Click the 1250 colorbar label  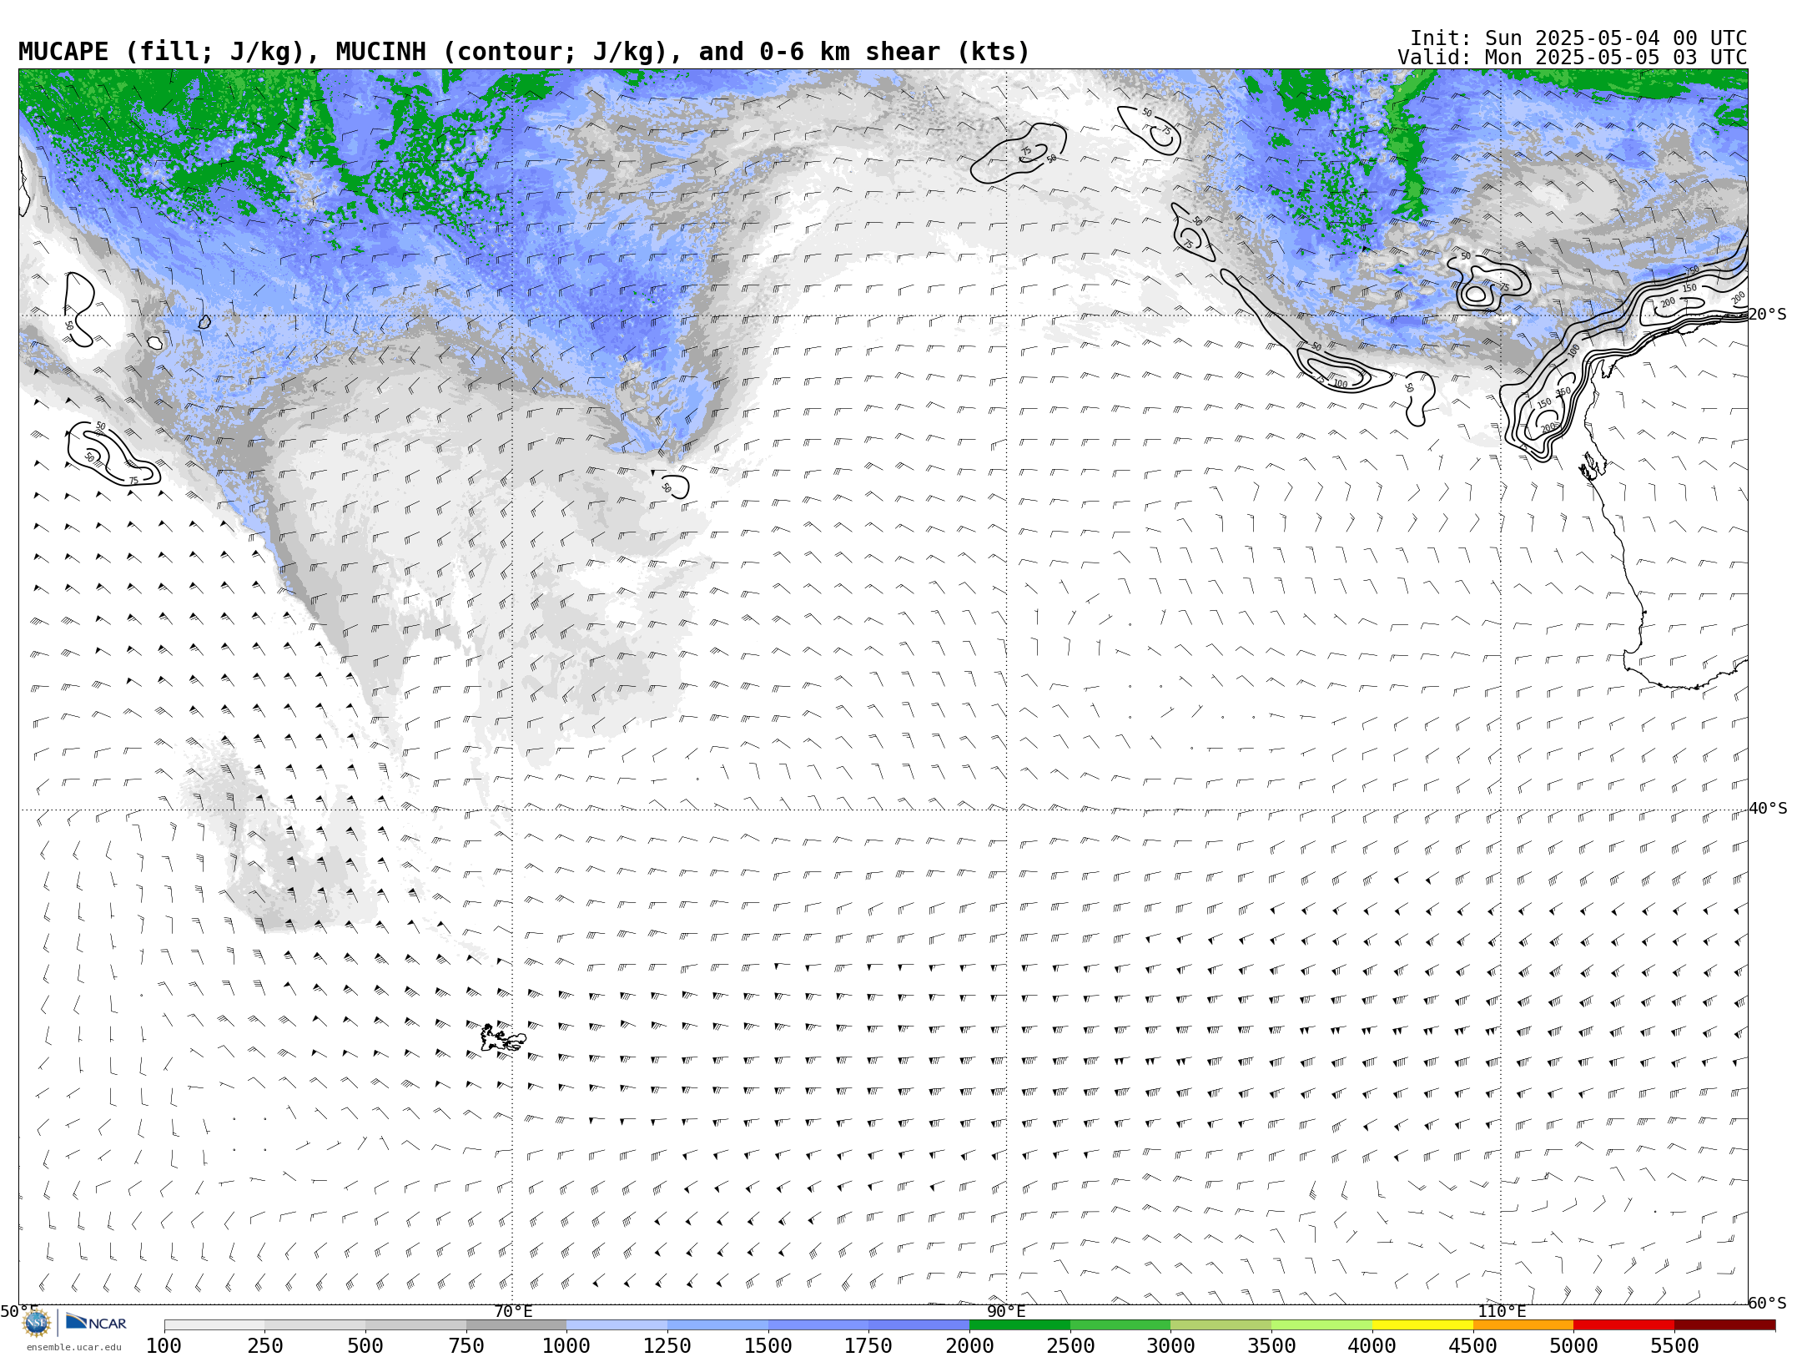(667, 1346)
